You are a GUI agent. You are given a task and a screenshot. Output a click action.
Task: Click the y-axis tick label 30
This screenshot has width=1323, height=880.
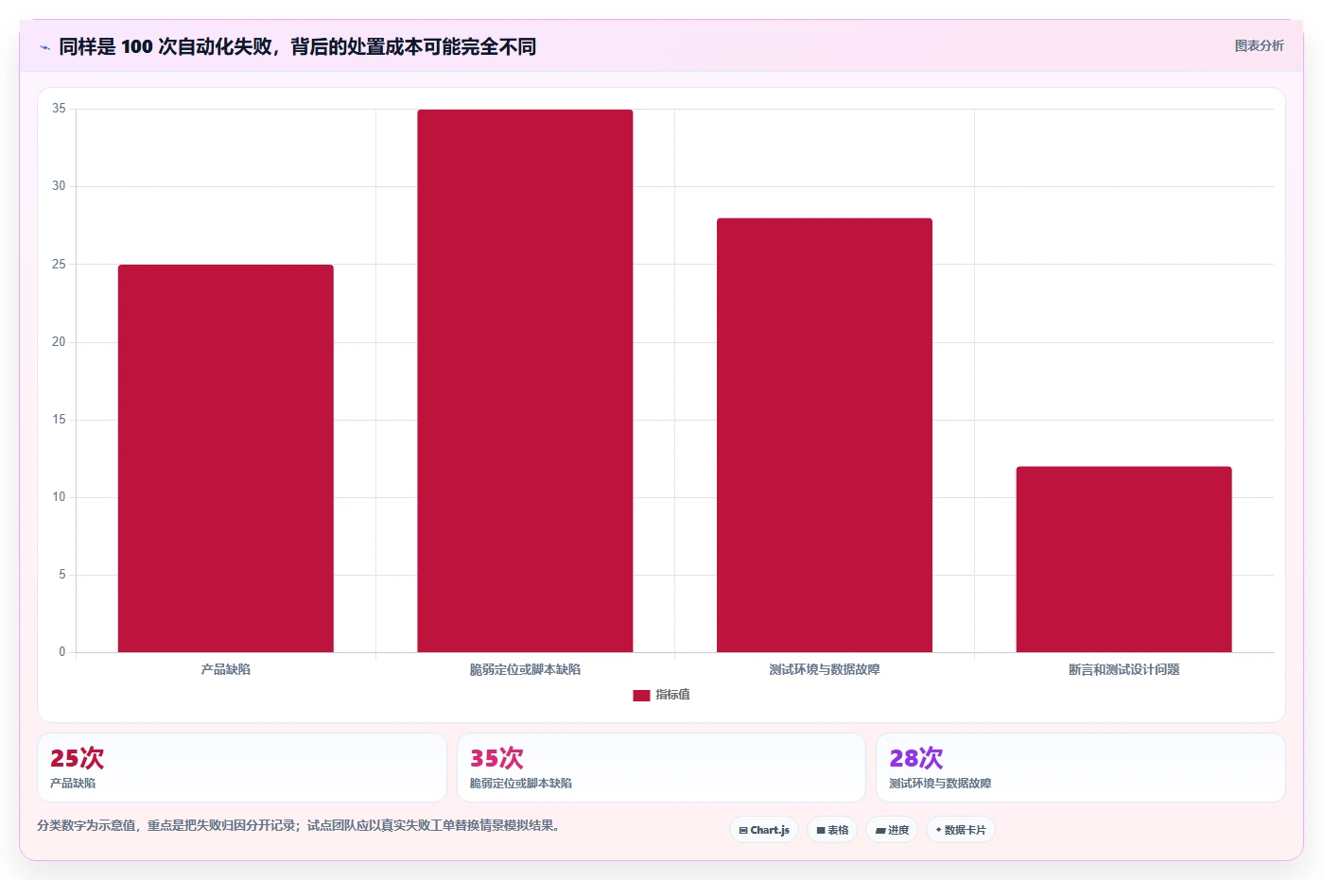click(x=59, y=186)
